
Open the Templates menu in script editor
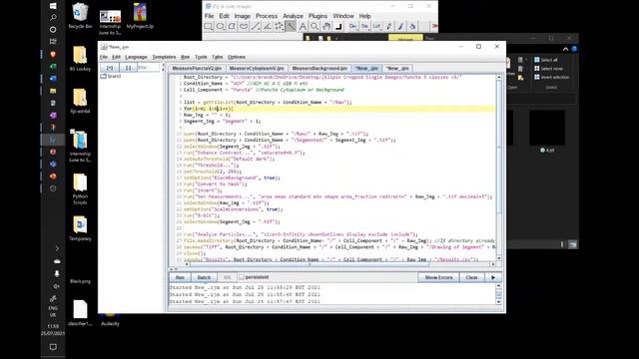(x=164, y=57)
